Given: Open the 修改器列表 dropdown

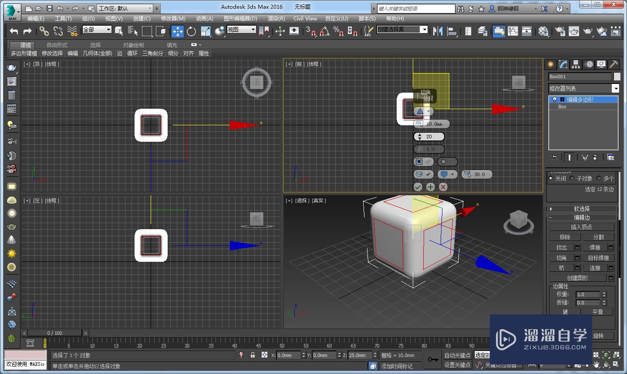Looking at the screenshot, I should tap(615, 88).
